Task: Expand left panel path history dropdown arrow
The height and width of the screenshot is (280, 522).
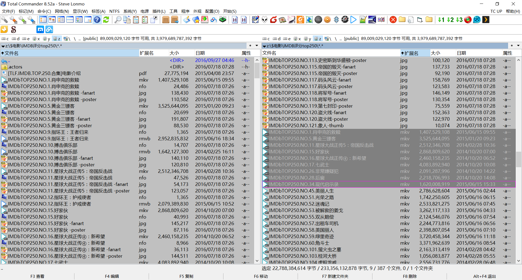Action: pyautogui.click(x=257, y=46)
